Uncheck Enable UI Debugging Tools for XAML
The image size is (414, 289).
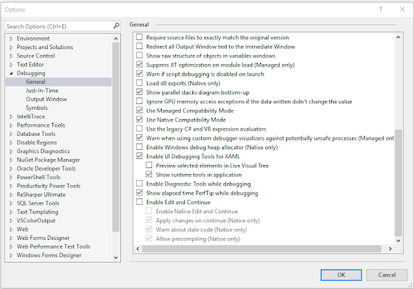point(140,156)
